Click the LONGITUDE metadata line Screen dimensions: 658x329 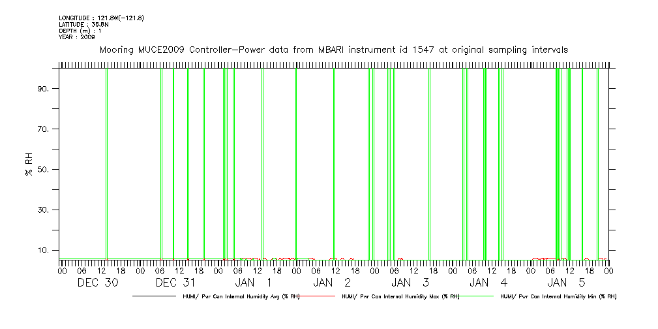(101, 18)
